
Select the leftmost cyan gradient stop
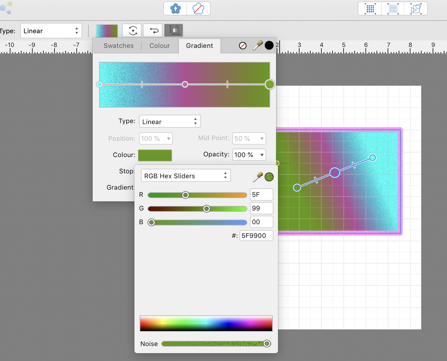[100, 84]
